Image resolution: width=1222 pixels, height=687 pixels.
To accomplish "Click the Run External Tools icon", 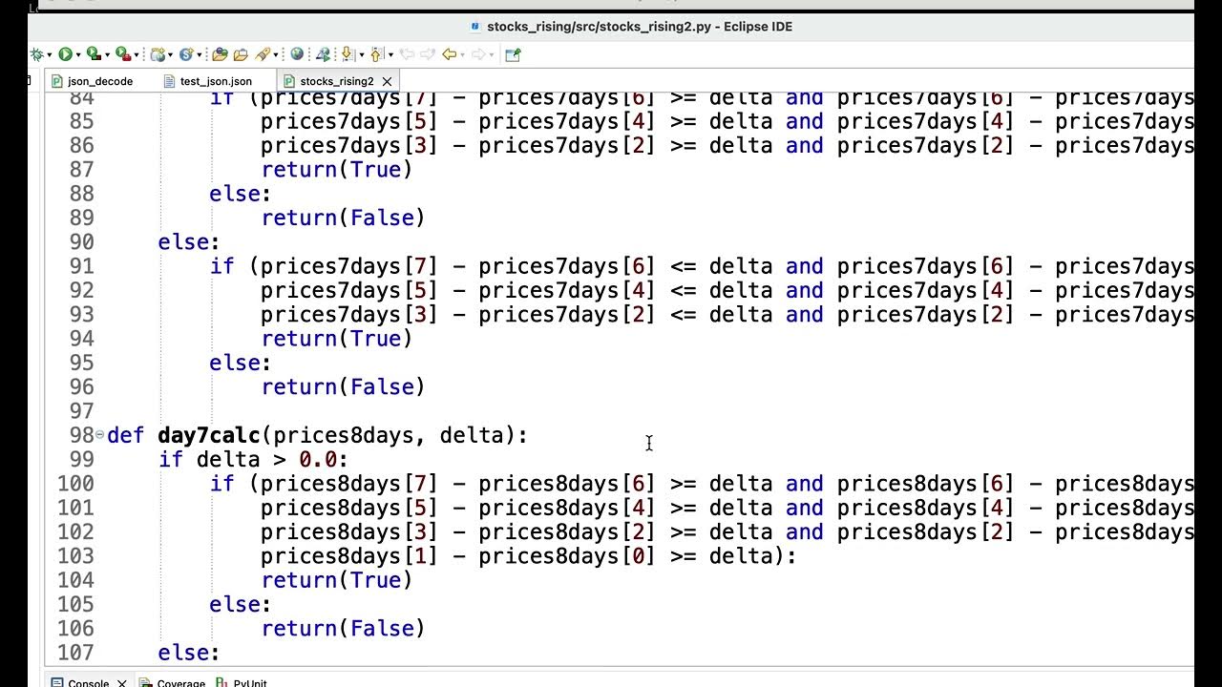I will (x=122, y=54).
